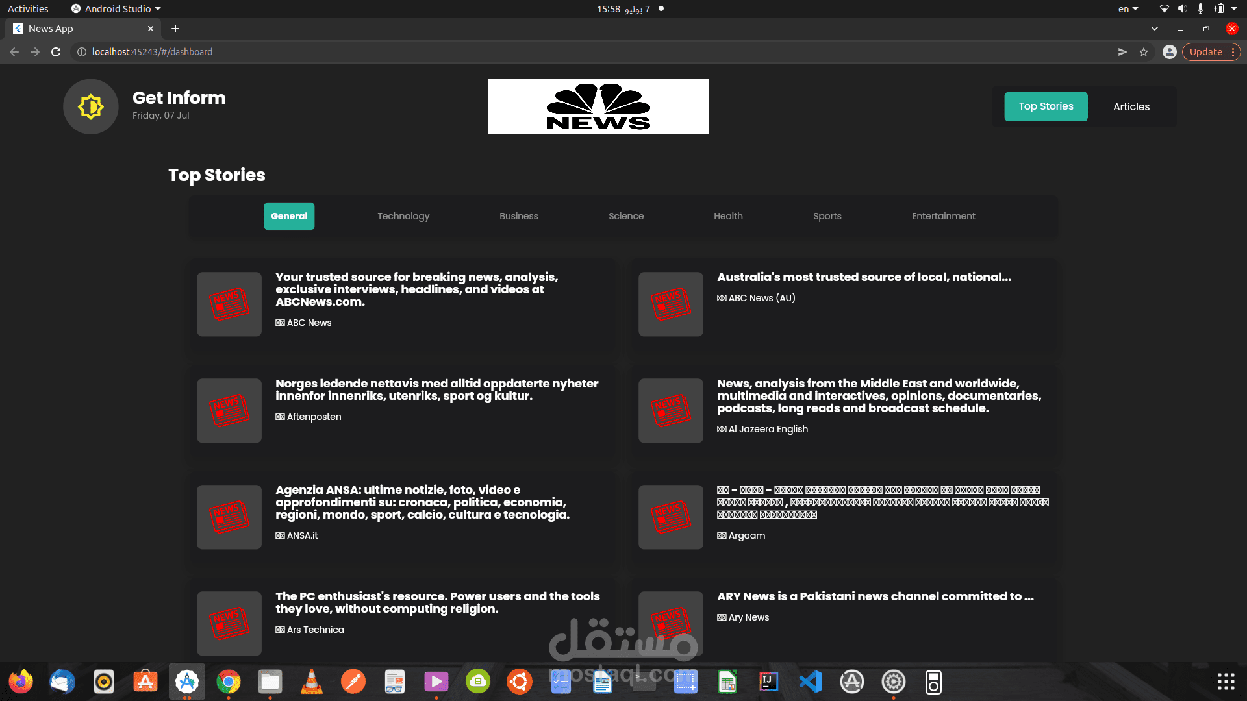Screen dimensions: 1247x701
Task: Show the applications grid
Action: (x=1226, y=682)
